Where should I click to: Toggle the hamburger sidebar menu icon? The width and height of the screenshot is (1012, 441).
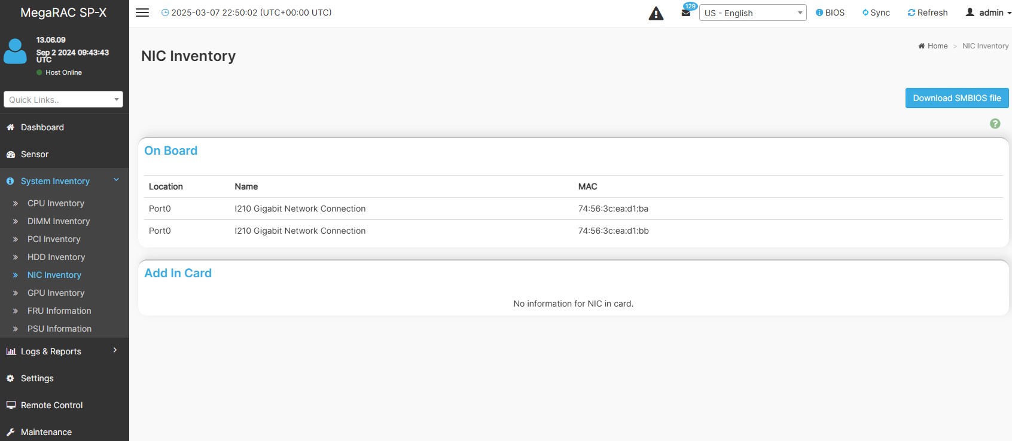point(142,13)
